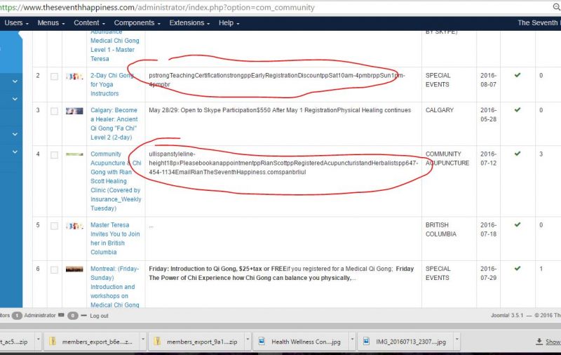The image size is (561, 355).
Task: Toggle published checkmark for Montreal workshops row
Action: [x=518, y=269]
